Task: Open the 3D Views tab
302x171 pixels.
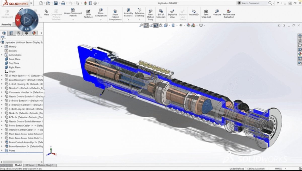Action: [30, 165]
